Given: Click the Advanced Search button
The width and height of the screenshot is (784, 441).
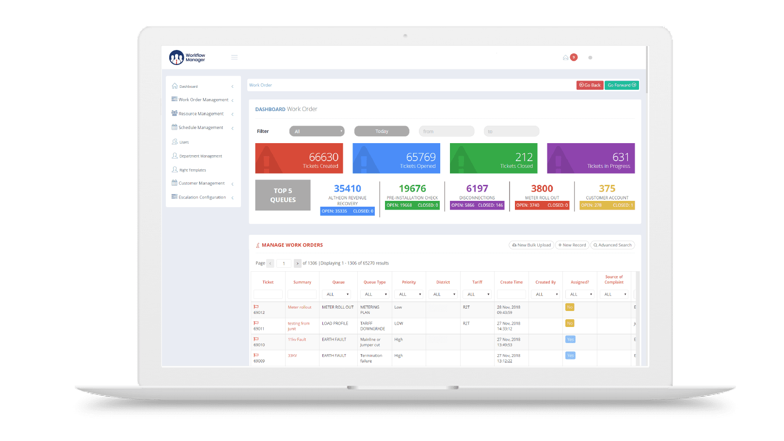Looking at the screenshot, I should tap(612, 245).
